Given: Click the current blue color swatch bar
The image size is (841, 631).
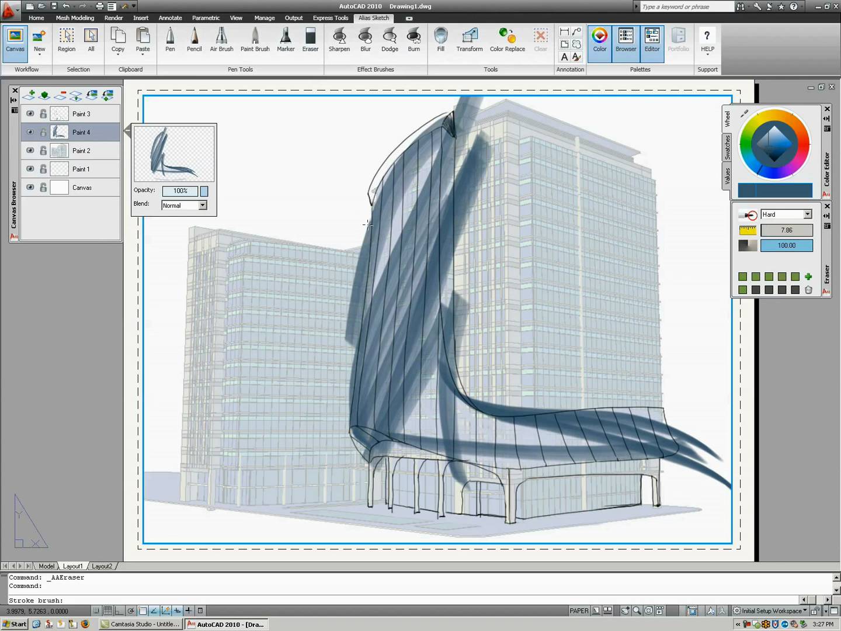Looking at the screenshot, I should click(x=774, y=190).
